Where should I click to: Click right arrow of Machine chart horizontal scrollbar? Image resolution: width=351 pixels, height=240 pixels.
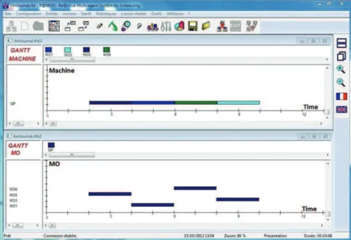click(321, 123)
